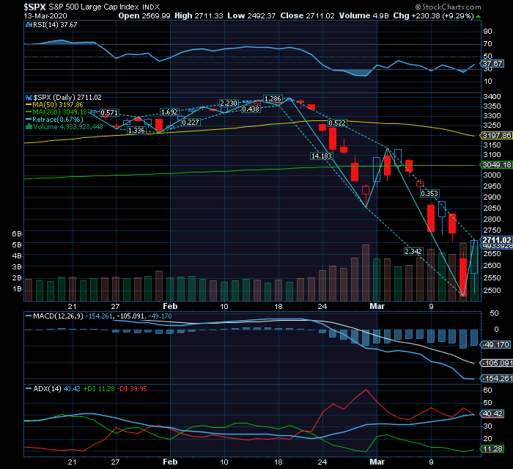Image resolution: width=513 pixels, height=469 pixels.
Task: Click the -49.170 MACD histogram tag
Action: pos(495,345)
